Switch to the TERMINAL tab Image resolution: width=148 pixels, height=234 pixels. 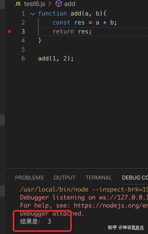point(99,177)
